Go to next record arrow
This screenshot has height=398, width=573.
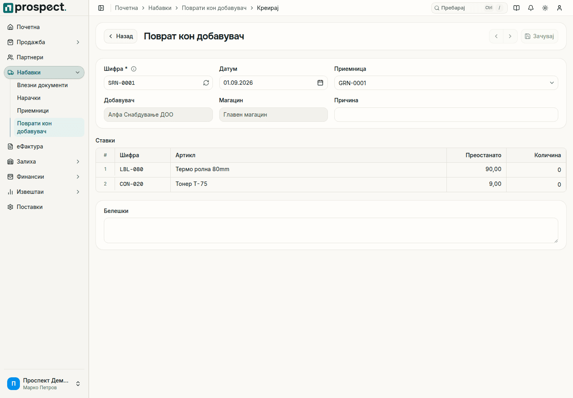(510, 36)
